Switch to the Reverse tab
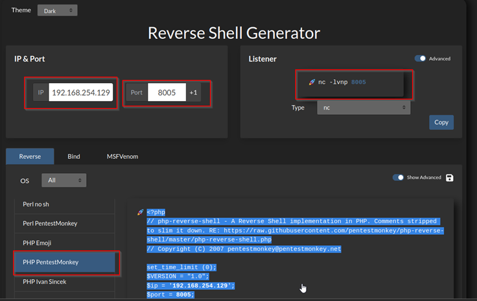This screenshot has width=477, height=301. [x=30, y=156]
